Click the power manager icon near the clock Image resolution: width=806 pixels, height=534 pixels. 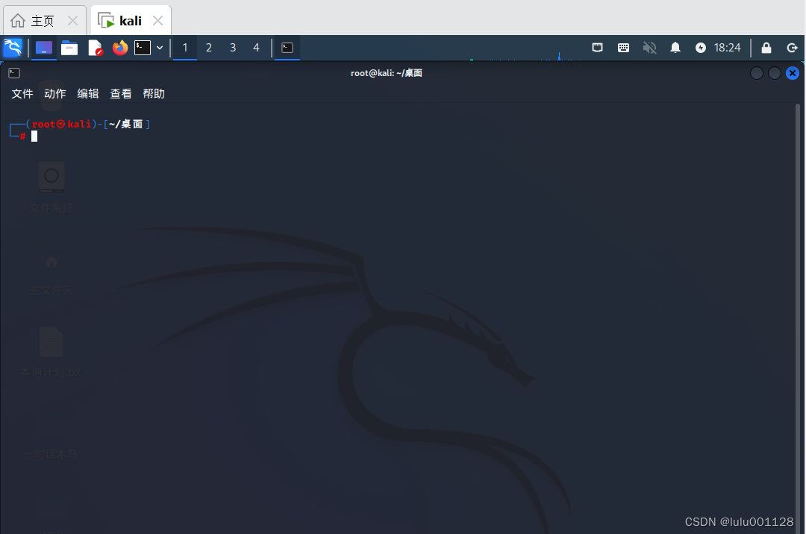(x=699, y=47)
